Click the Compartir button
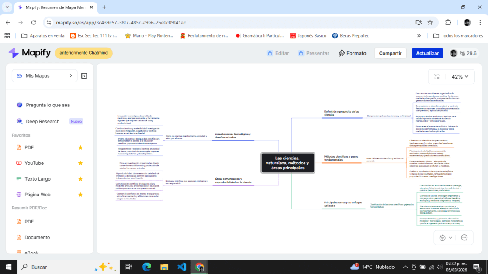This screenshot has width=488, height=274. (390, 53)
